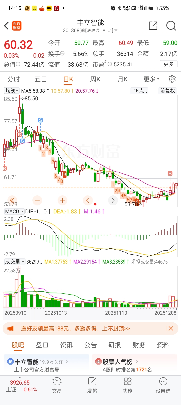Tap the help icon beside 市盈

tap(110, 64)
